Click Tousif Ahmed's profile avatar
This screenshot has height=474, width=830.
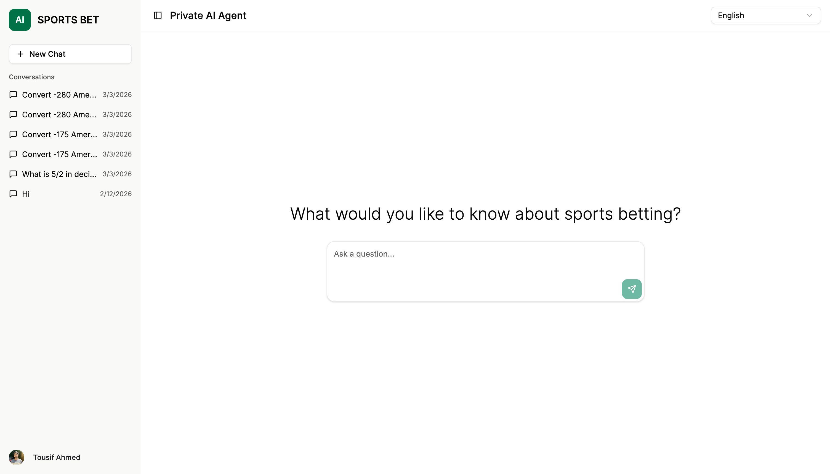coord(16,457)
